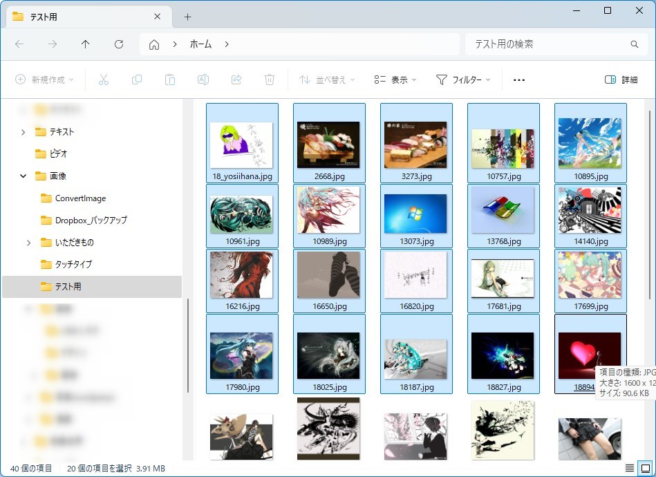Switch to large thumbnails view layout
This screenshot has width=656, height=477.
coord(645,468)
